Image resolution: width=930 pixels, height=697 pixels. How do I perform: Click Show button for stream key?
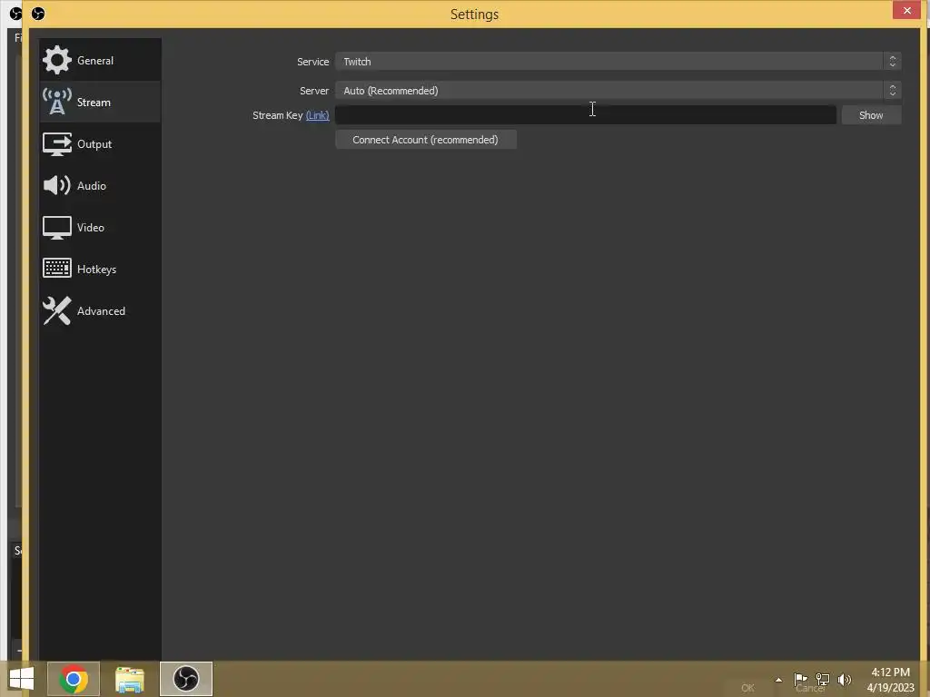tap(871, 115)
